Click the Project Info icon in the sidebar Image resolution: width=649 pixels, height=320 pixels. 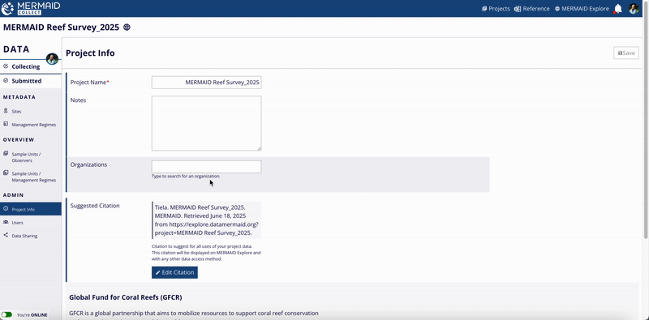[x=6, y=209]
